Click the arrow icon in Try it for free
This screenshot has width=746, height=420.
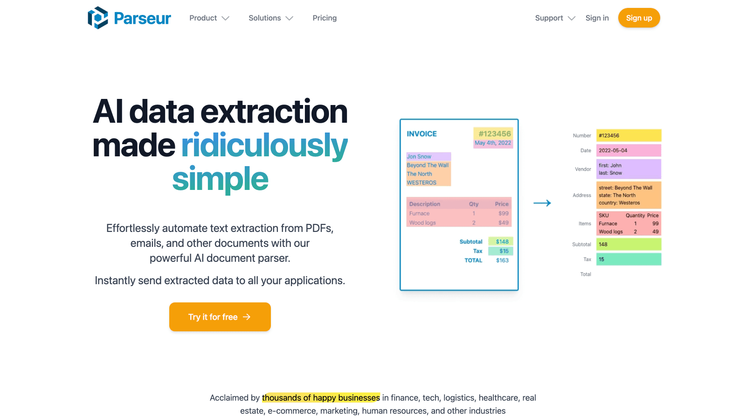tap(247, 317)
